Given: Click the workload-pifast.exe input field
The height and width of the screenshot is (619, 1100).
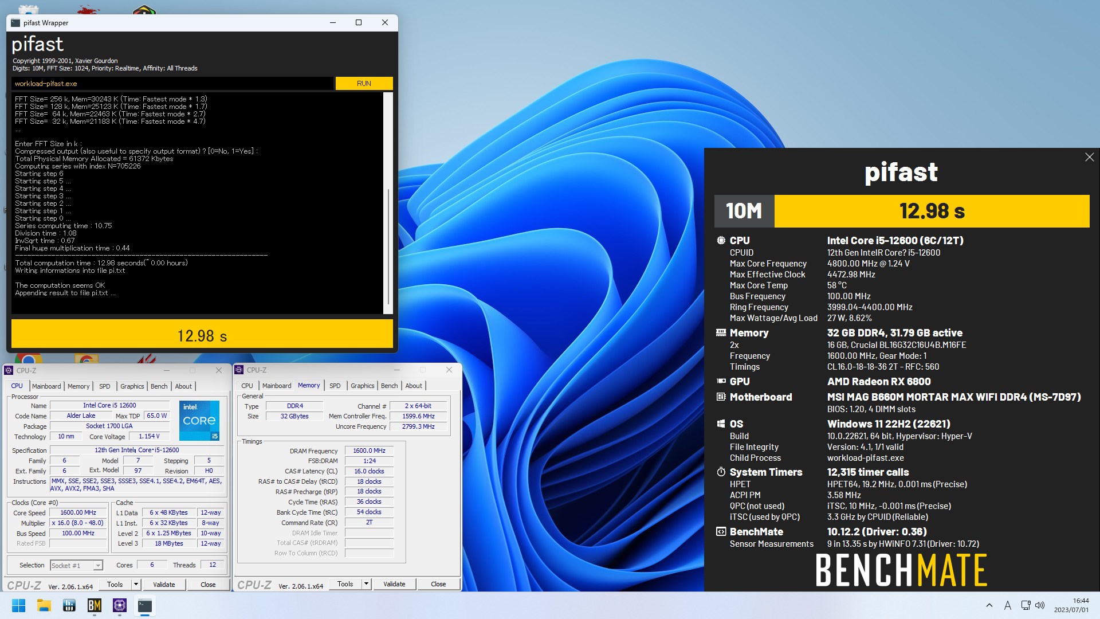Looking at the screenshot, I should click(x=172, y=84).
